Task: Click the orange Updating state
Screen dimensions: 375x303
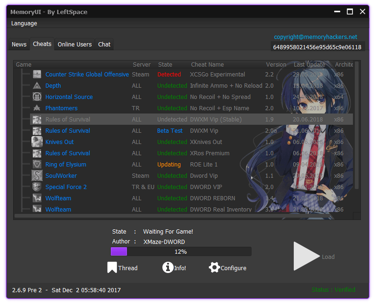Action: pos(169,165)
